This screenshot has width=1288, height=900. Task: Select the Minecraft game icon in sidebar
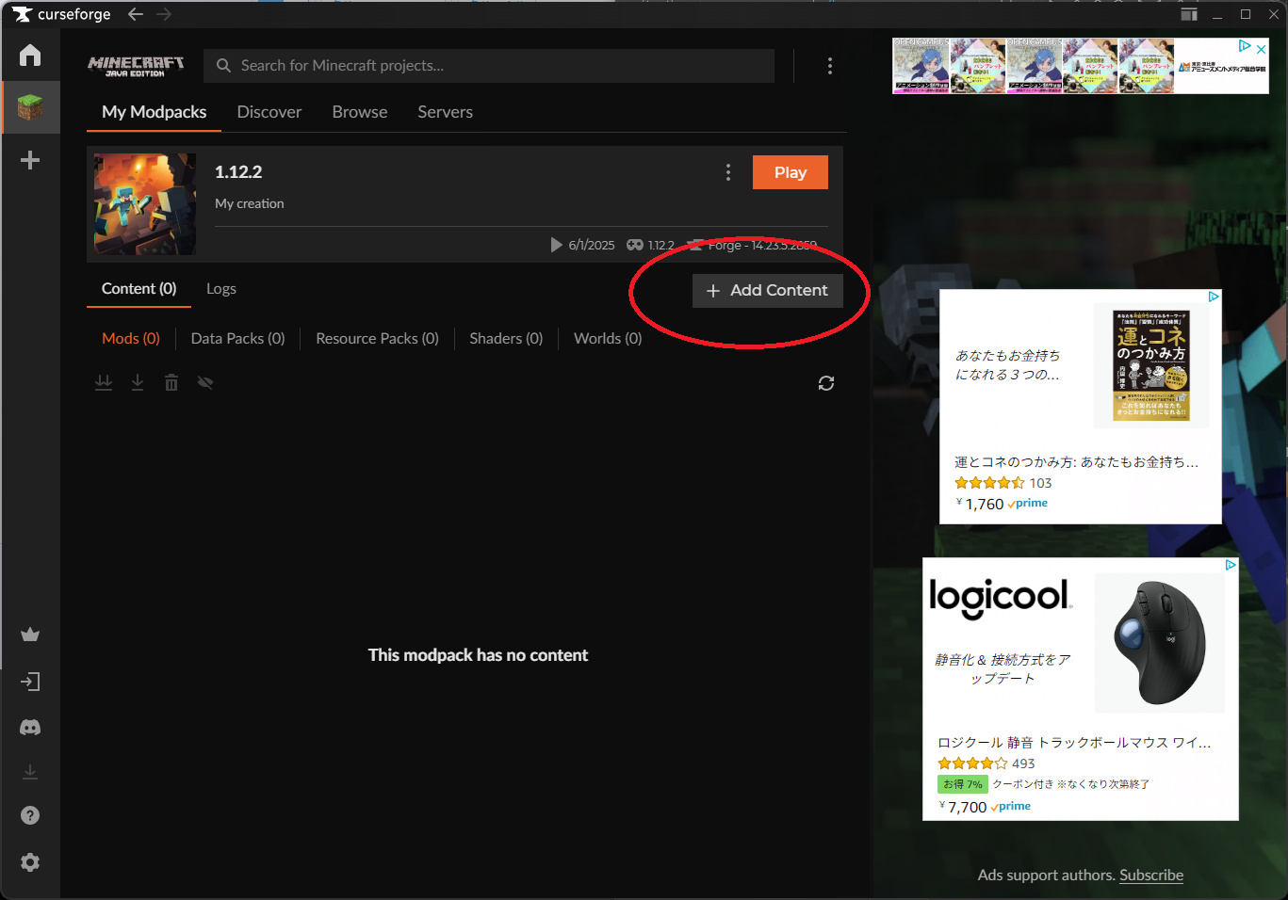pyautogui.click(x=30, y=107)
